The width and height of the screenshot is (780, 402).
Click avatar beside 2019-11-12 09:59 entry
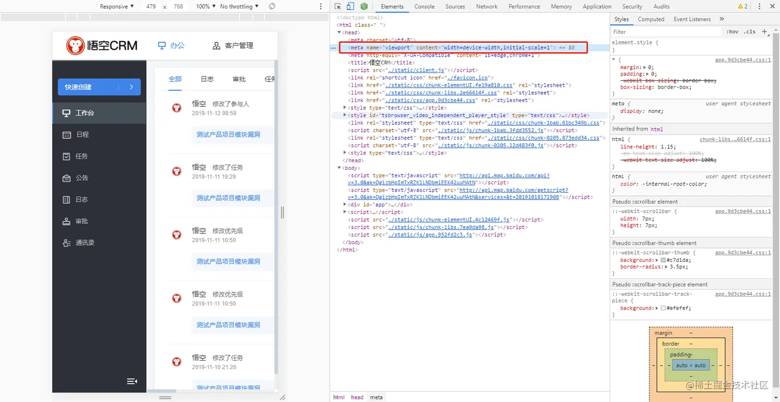point(176,108)
